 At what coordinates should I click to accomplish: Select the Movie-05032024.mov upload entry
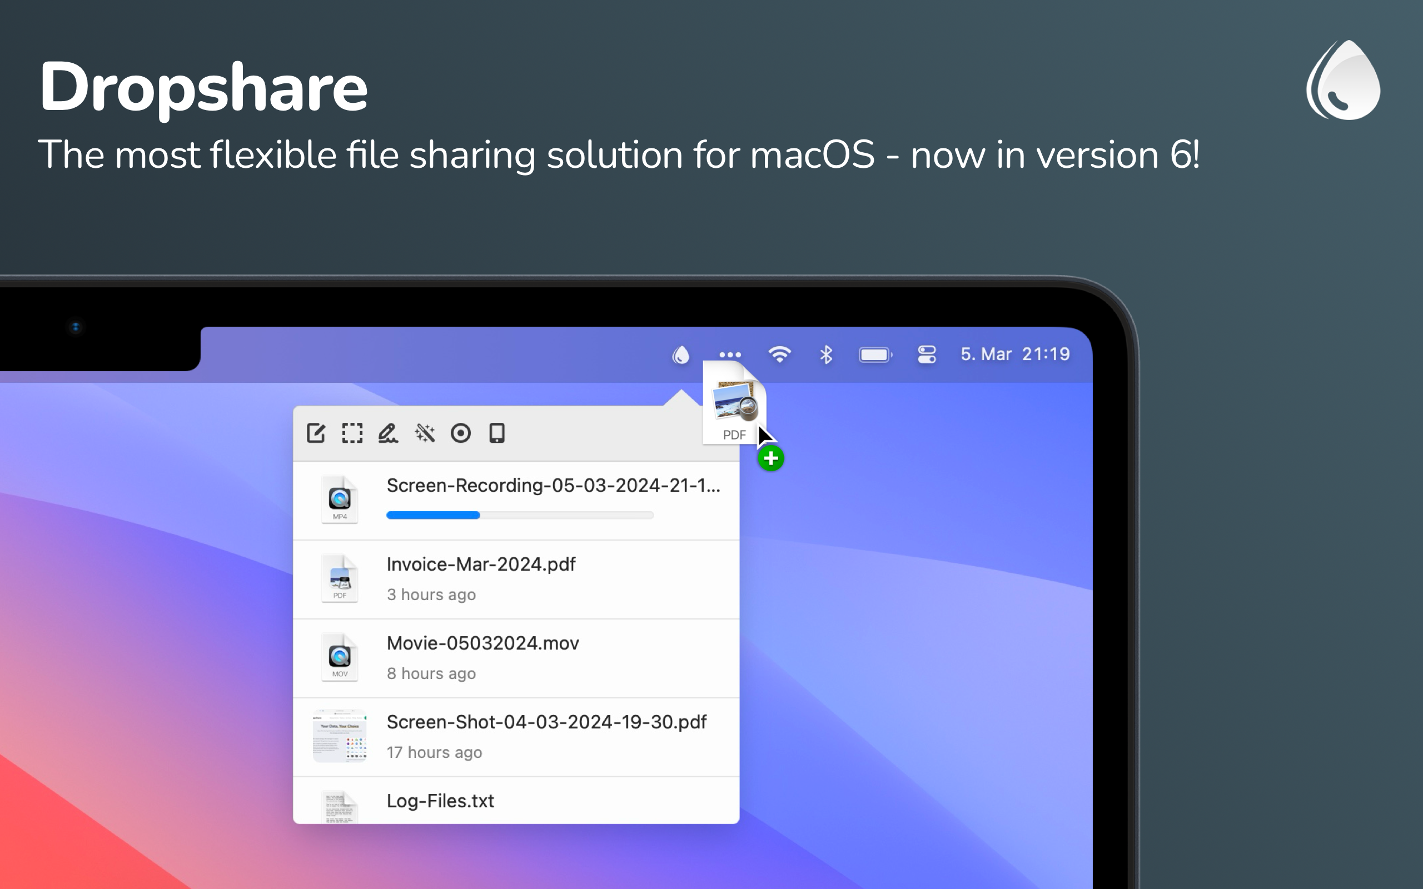point(482,643)
